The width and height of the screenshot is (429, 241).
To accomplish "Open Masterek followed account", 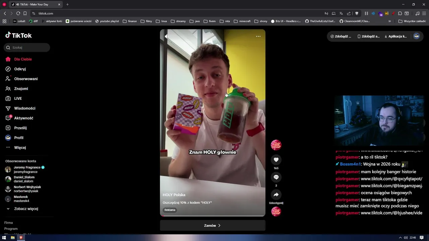I will click(17, 199).
